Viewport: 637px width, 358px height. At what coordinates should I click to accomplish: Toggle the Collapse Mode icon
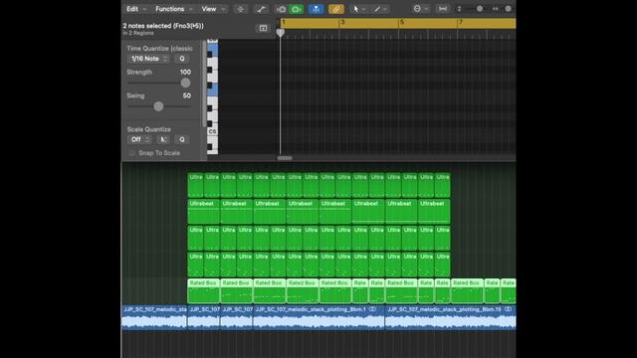pos(241,9)
